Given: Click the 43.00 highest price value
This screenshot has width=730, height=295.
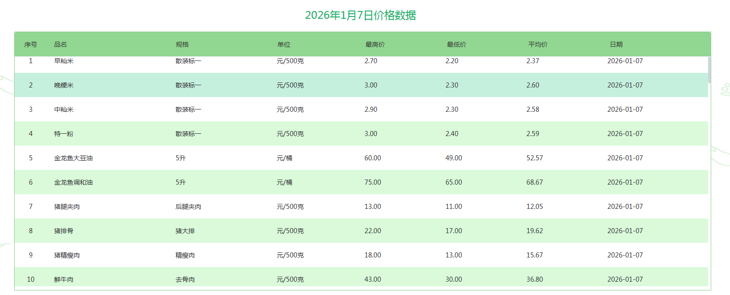Looking at the screenshot, I should (x=373, y=279).
